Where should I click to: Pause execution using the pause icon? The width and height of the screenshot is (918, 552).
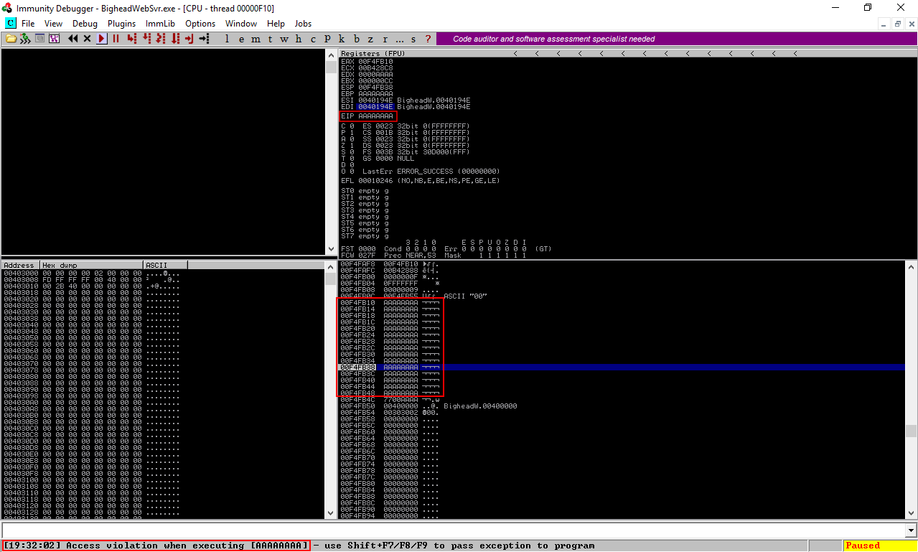pos(116,39)
